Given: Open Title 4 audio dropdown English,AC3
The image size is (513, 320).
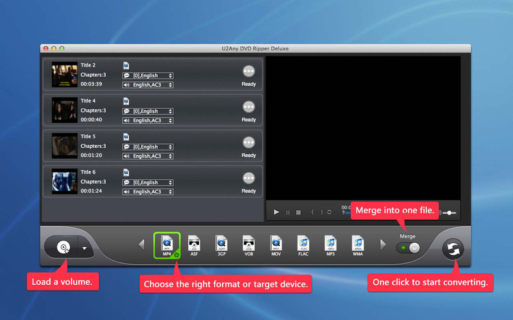Looking at the screenshot, I should point(148,120).
